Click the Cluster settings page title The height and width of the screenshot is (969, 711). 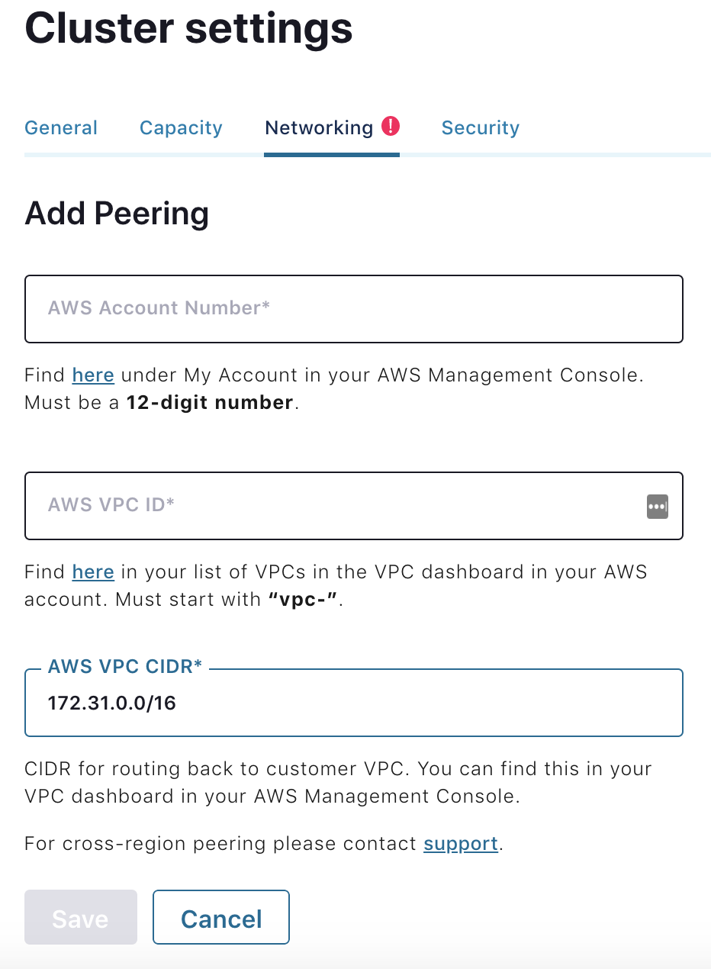coord(188,29)
